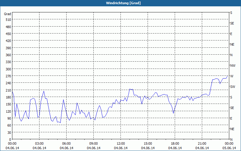The image size is (241, 151).
Task: Select the W compass label
Action: tap(232, 76)
